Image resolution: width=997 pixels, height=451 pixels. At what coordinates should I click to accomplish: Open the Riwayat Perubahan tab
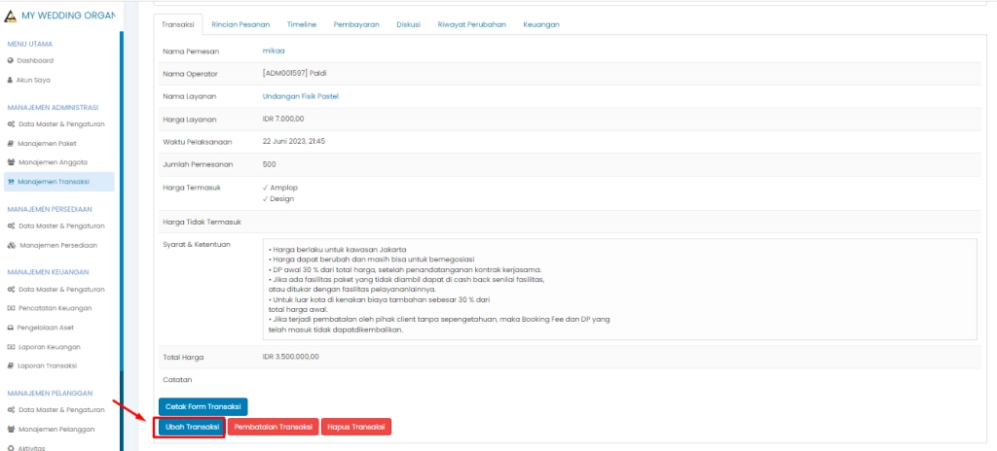point(472,23)
